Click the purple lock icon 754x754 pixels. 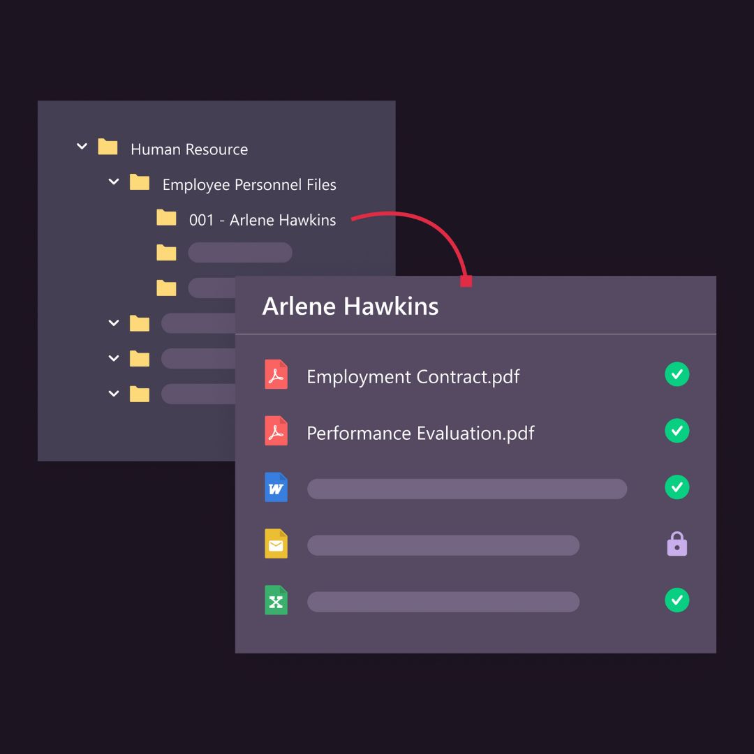677,544
